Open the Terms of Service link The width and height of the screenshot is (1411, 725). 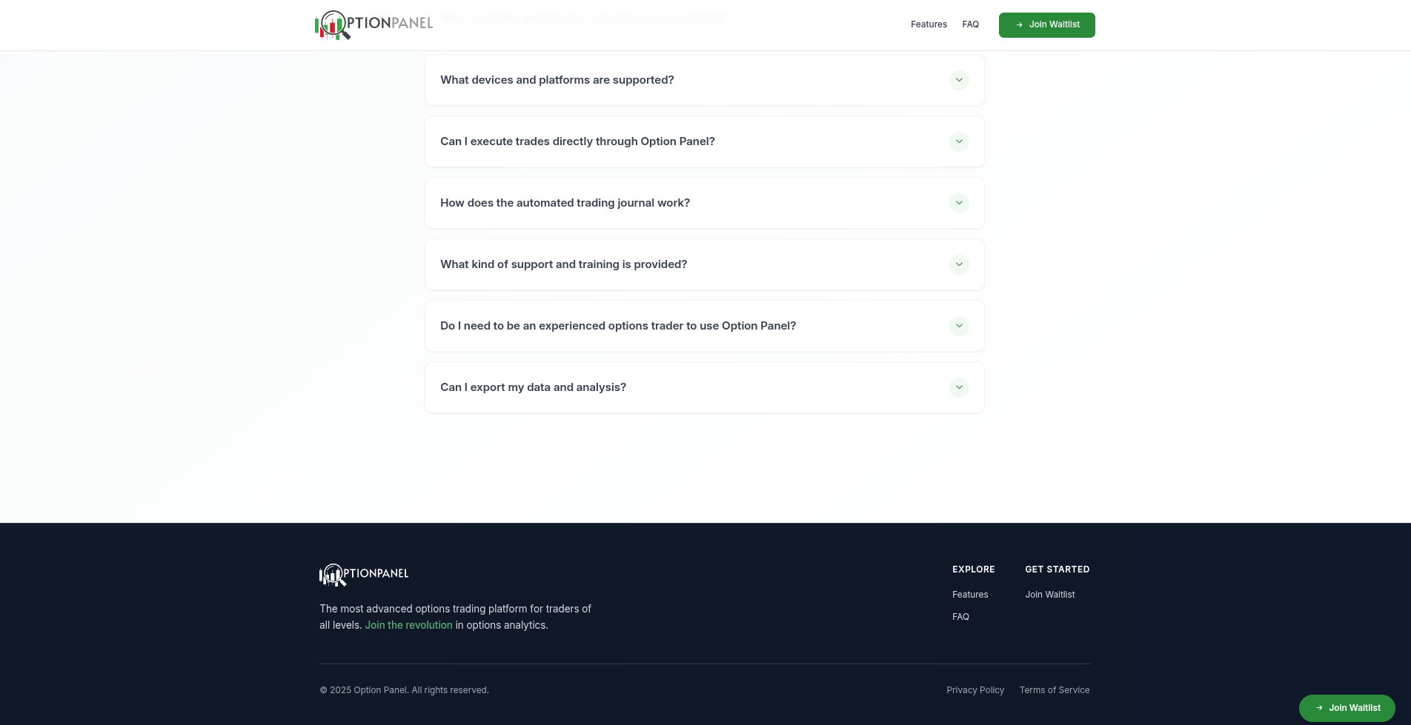(x=1055, y=689)
